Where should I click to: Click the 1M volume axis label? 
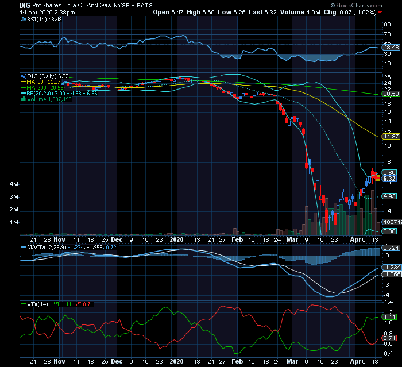point(14,222)
